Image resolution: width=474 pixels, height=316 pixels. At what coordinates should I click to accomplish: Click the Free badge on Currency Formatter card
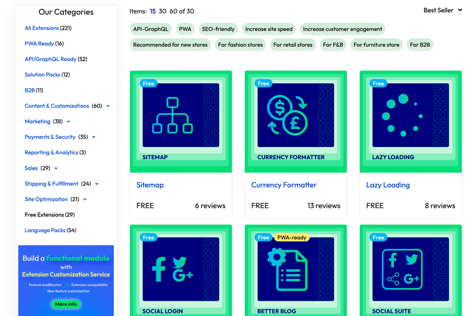263,83
